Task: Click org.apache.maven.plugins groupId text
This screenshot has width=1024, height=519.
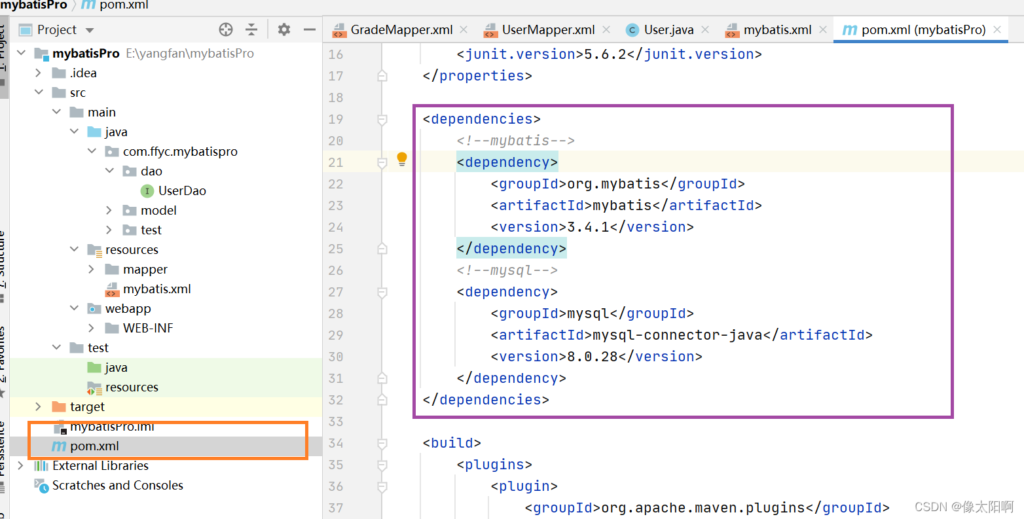Action: pos(703,508)
